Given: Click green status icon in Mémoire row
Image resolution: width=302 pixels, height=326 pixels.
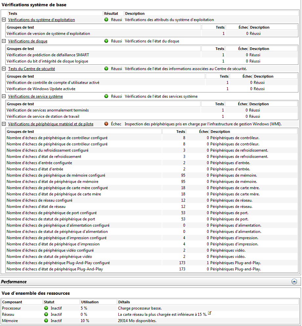Looking at the screenshot, I should pos(46,321).
